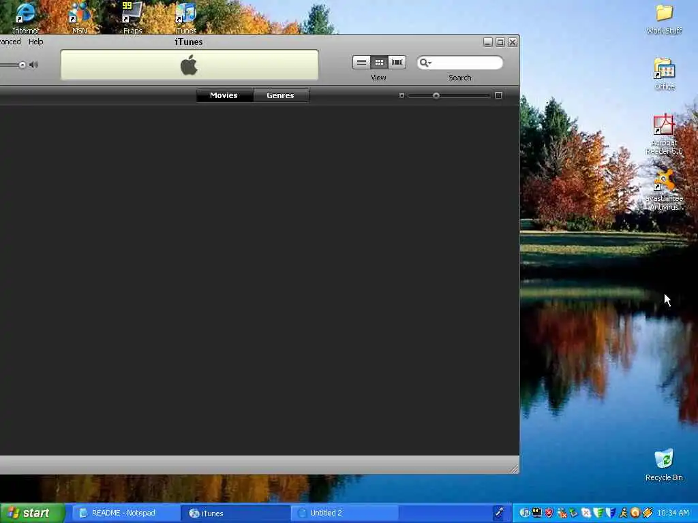The image size is (698, 523).
Task: Minimize the iTunes window
Action: click(488, 42)
